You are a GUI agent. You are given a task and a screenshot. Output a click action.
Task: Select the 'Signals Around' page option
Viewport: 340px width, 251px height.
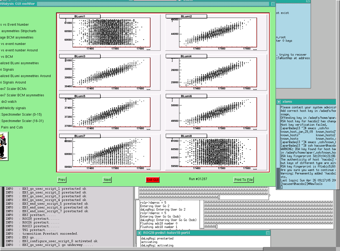[13, 82]
